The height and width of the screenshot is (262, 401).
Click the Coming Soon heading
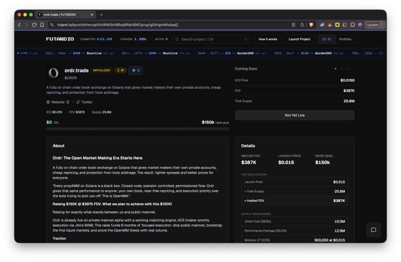[x=246, y=69]
